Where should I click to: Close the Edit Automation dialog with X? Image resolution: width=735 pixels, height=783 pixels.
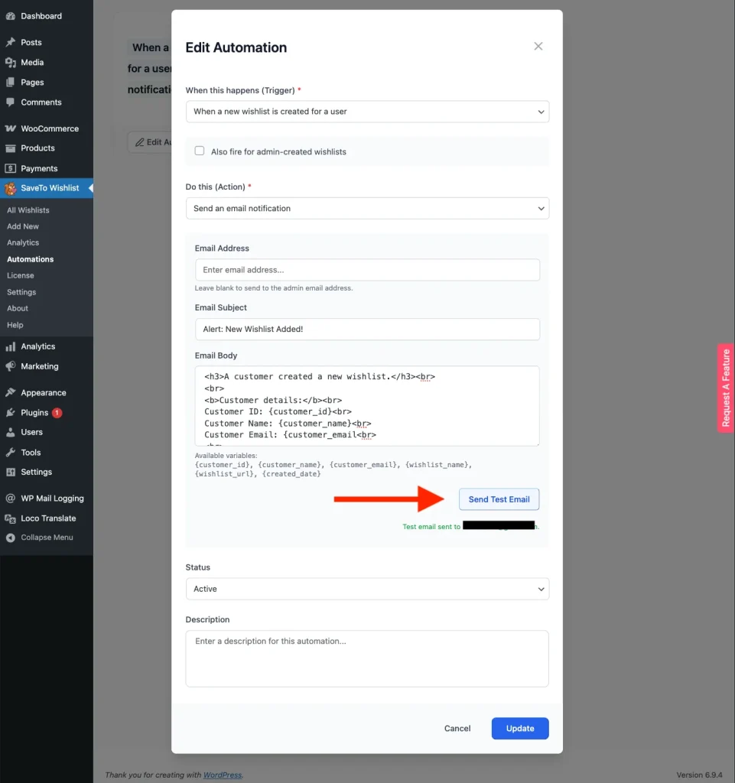tap(538, 47)
